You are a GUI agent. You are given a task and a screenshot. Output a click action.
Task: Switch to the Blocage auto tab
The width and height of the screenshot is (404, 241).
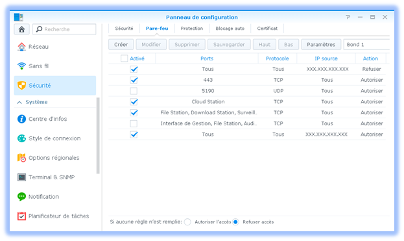[x=230, y=29]
